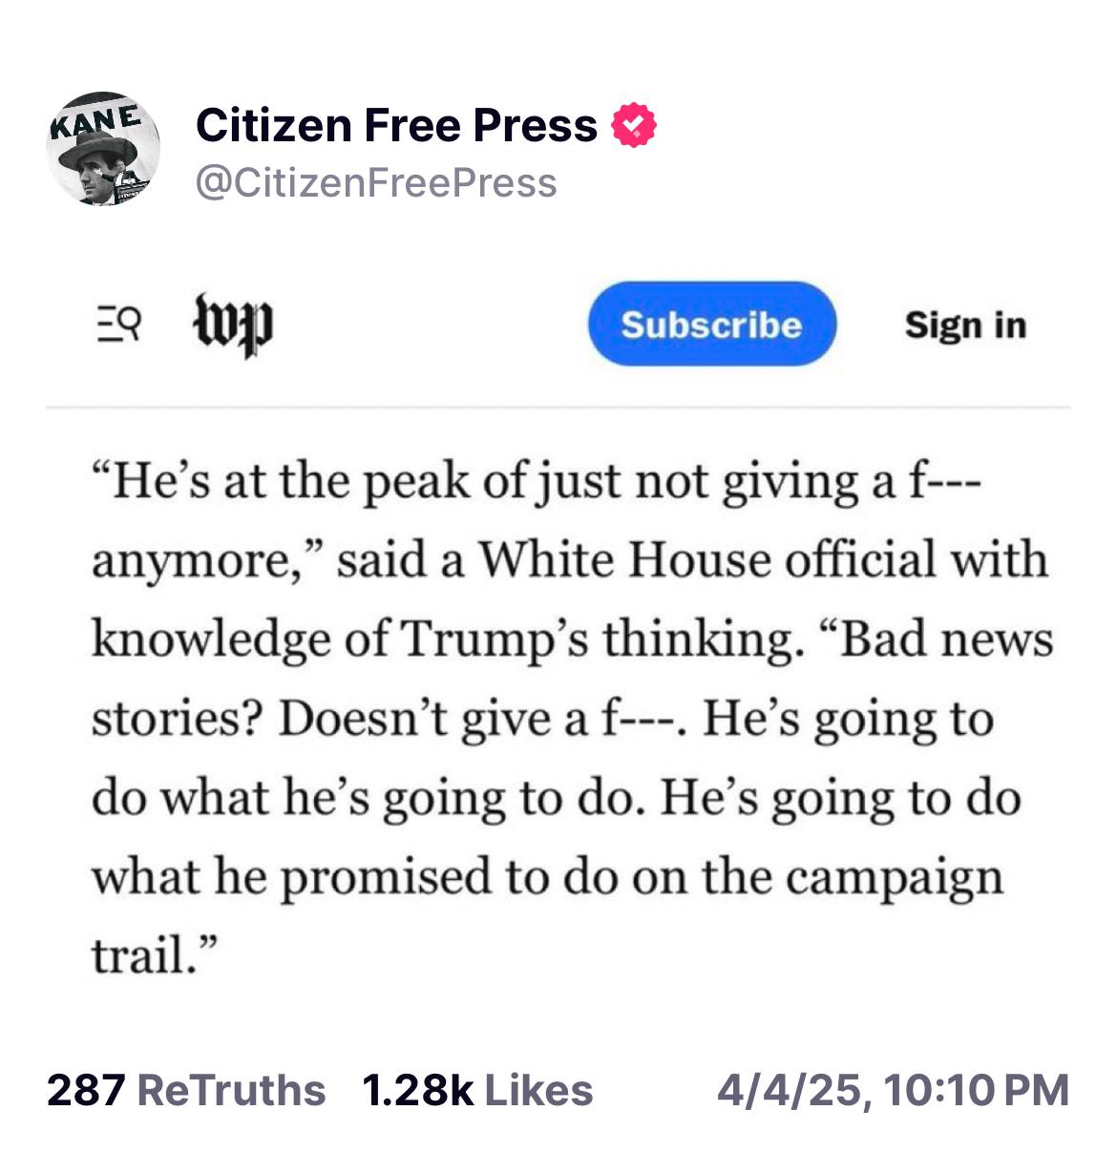Click the 1.28k like count number

pyautogui.click(x=417, y=1090)
